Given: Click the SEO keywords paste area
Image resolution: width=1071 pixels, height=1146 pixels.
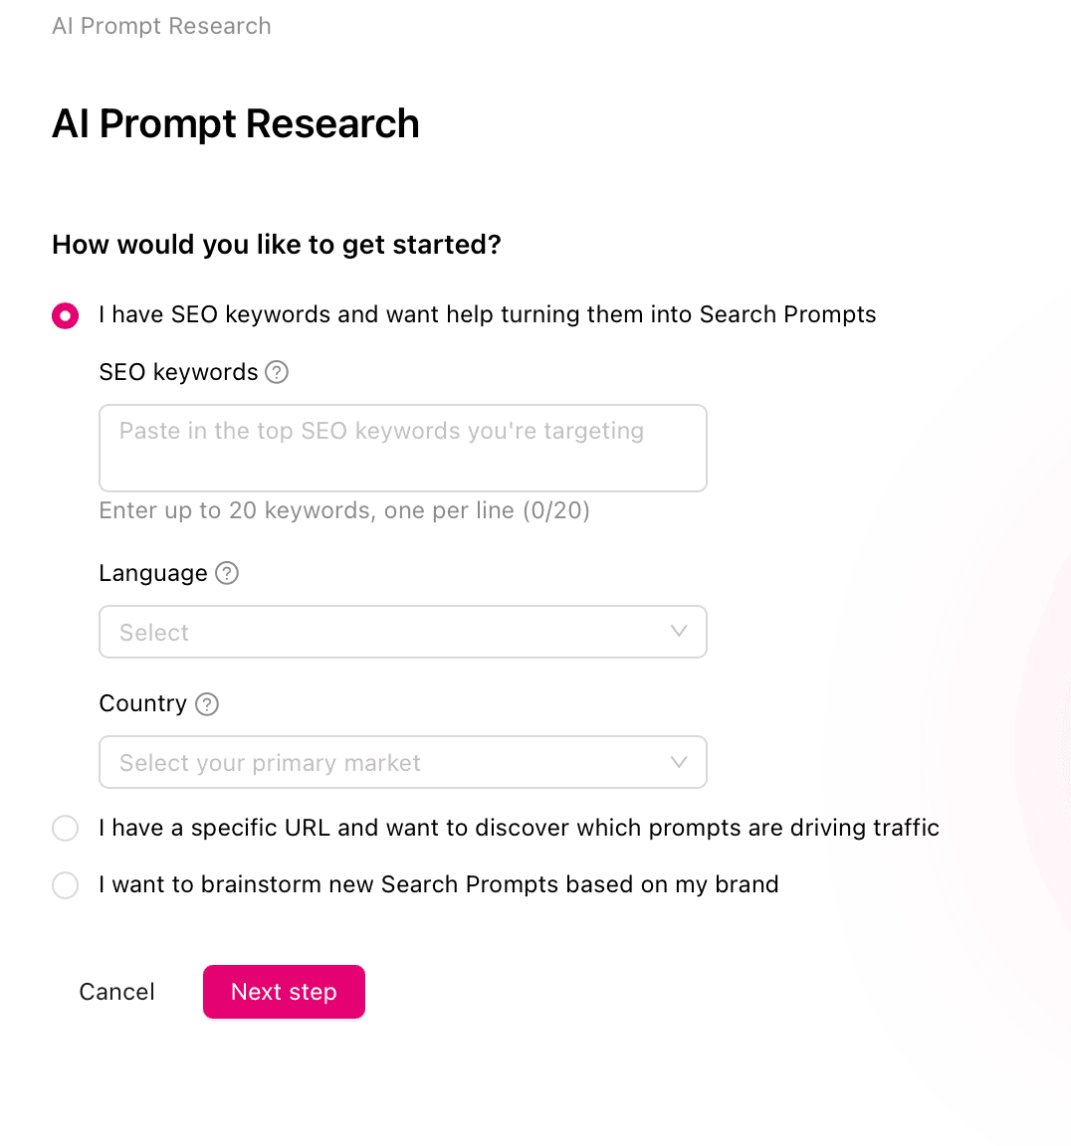Looking at the screenshot, I should click(x=403, y=448).
